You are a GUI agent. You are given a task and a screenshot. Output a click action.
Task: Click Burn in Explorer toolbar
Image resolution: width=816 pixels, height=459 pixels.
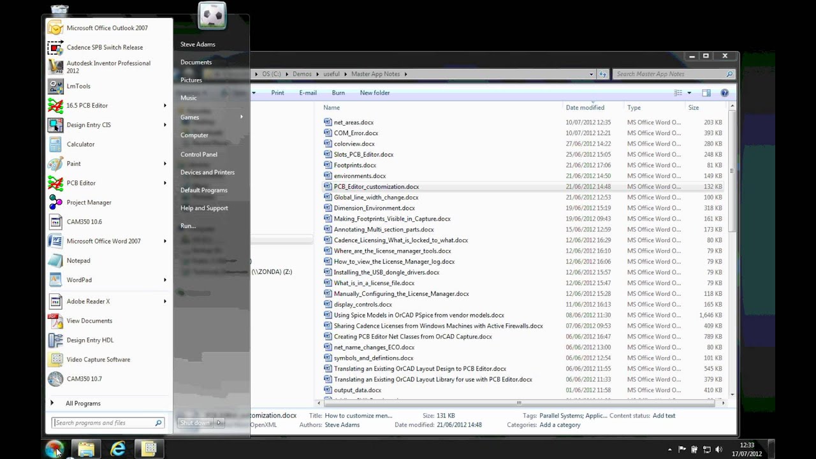click(339, 93)
